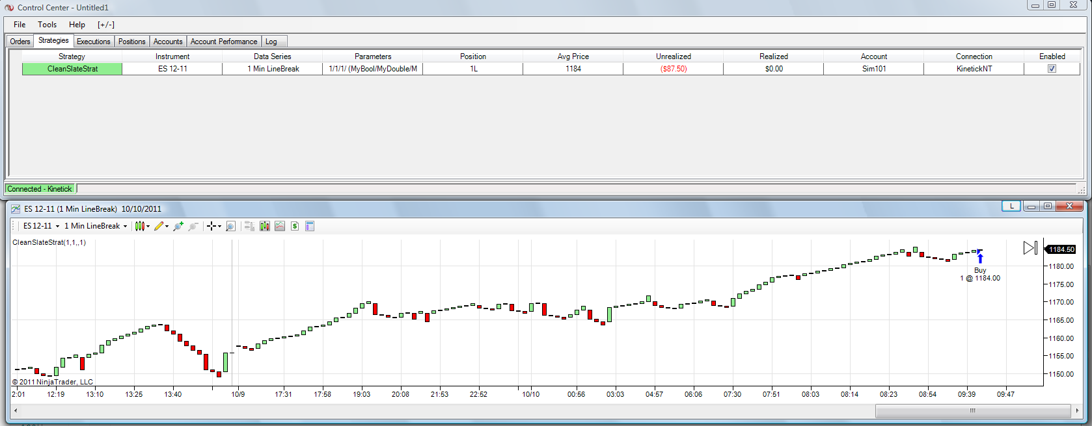The height and width of the screenshot is (426, 1092).
Task: Sort by the Realized column header
Action: tap(774, 56)
